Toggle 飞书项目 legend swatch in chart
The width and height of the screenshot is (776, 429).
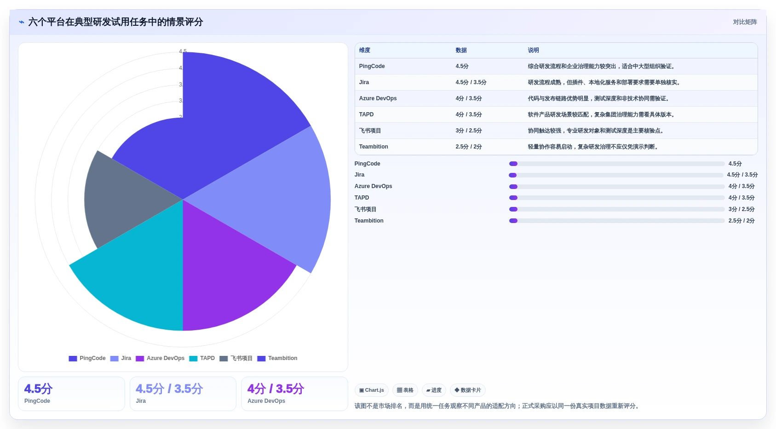tap(224, 359)
